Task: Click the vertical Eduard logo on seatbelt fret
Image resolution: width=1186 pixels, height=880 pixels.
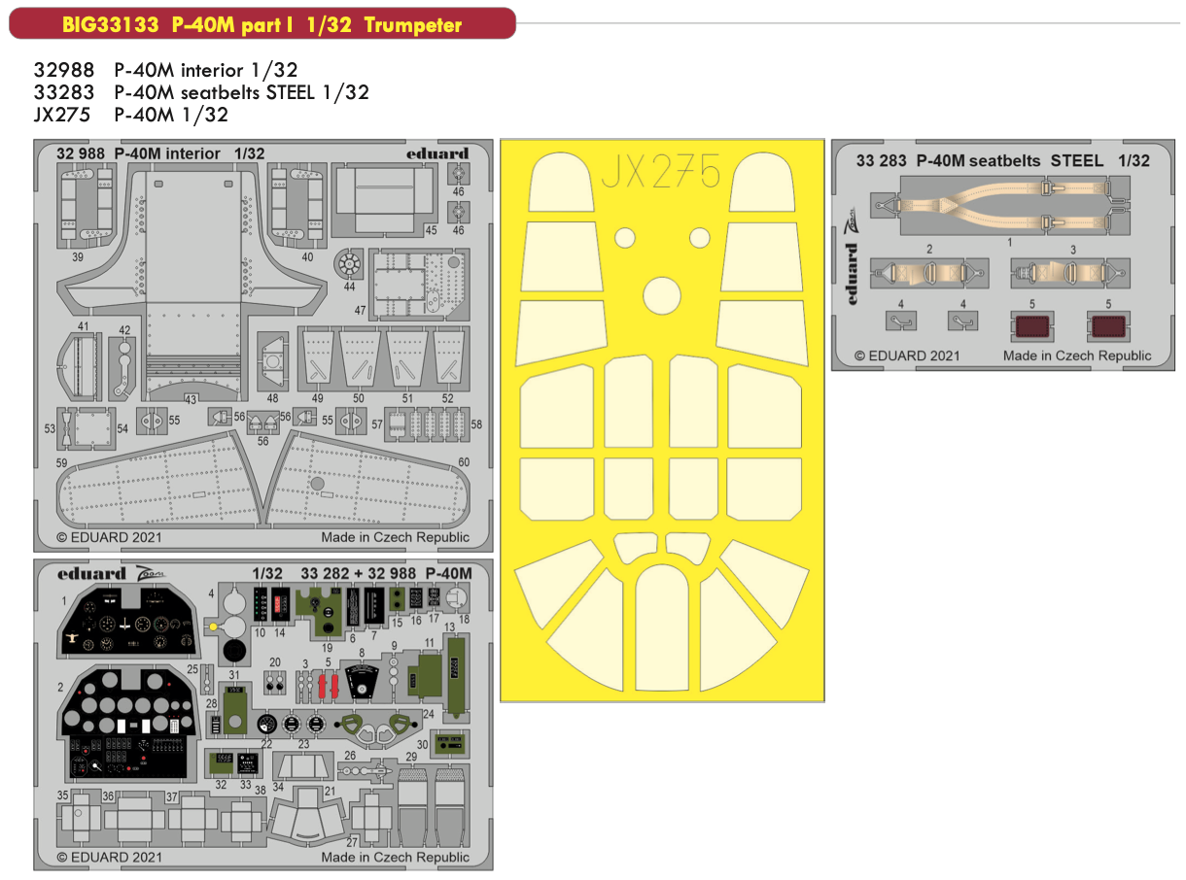Action: coord(851,272)
